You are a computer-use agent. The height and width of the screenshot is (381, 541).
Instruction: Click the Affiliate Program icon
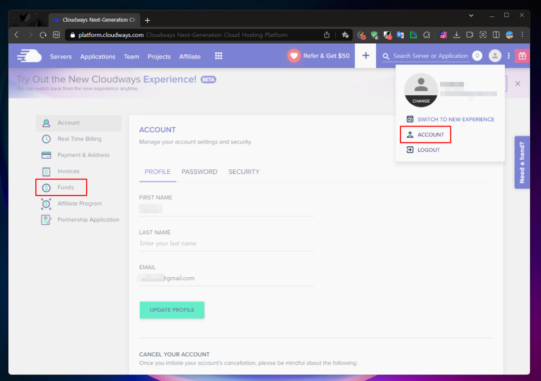tap(46, 203)
